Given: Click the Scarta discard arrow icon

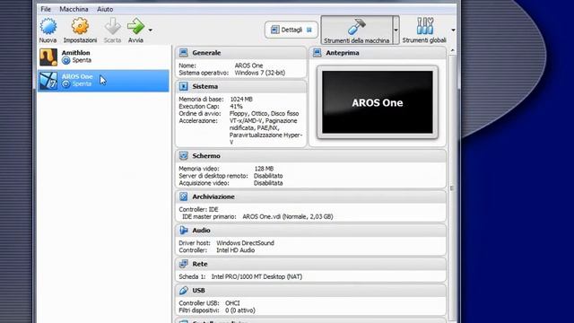Looking at the screenshot, I should pyautogui.click(x=112, y=26).
